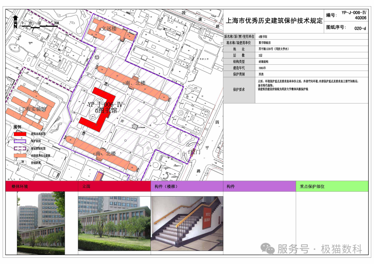
Task: Click the title 上海市优秀历史建筑保护技术规定
Action: [x=274, y=21]
